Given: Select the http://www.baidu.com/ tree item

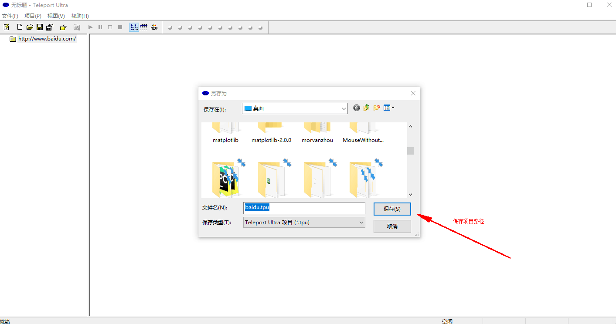Looking at the screenshot, I should 47,39.
